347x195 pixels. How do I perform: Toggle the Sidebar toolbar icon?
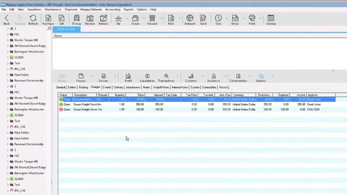pos(271,19)
